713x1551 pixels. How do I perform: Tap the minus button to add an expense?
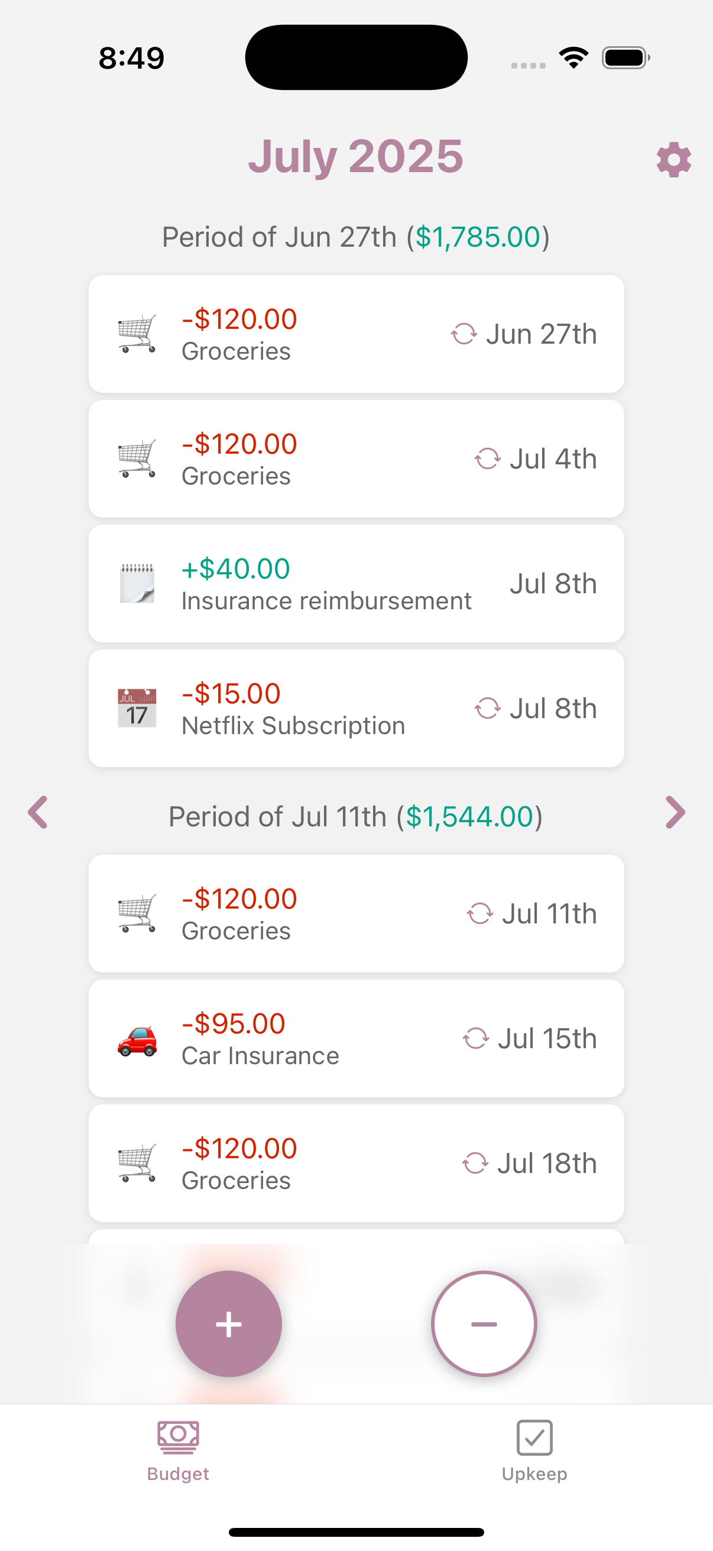(x=484, y=1323)
